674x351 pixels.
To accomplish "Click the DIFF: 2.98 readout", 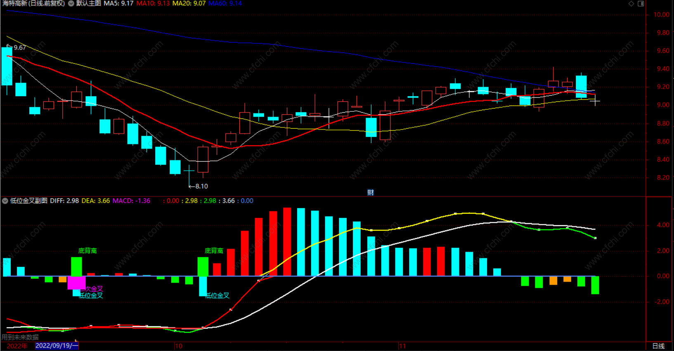I will (x=64, y=201).
